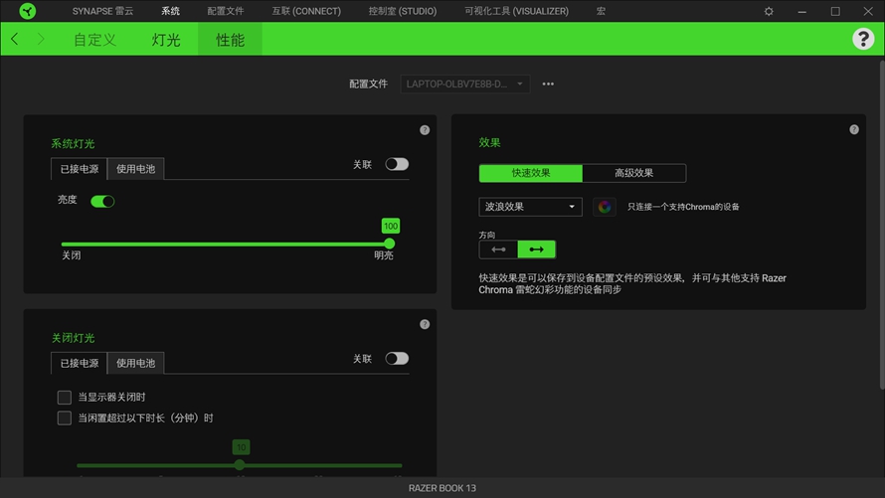Open SYNAPSE 雷云 menu

tap(102, 11)
